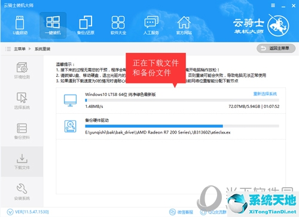Click the 72.07MB/5.94GB progress text
This screenshot has width=299, height=217.
[x=245, y=107]
